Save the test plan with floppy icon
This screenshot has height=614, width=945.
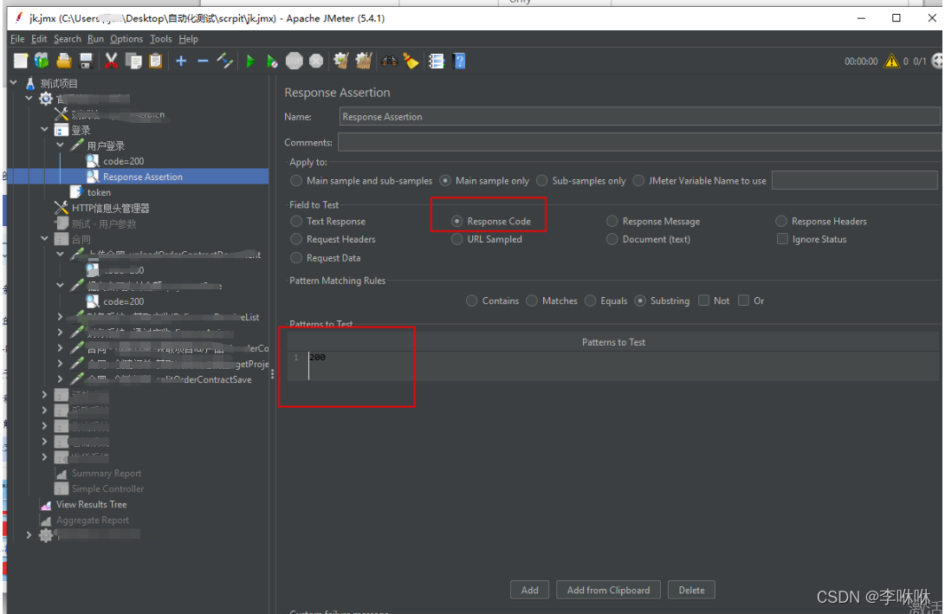pyautogui.click(x=86, y=61)
